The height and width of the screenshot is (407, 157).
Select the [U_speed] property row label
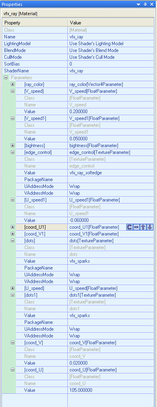tap(34, 288)
